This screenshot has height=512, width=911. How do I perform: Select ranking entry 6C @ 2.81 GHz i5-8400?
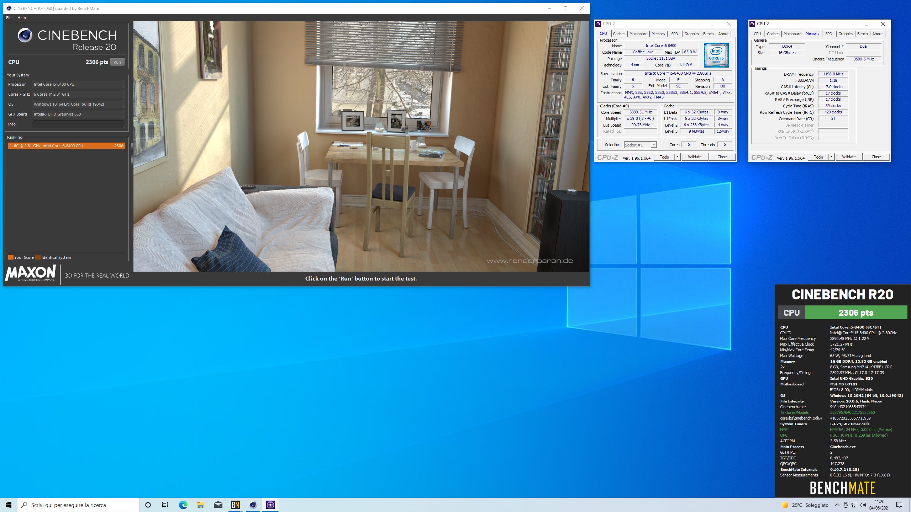[x=66, y=146]
